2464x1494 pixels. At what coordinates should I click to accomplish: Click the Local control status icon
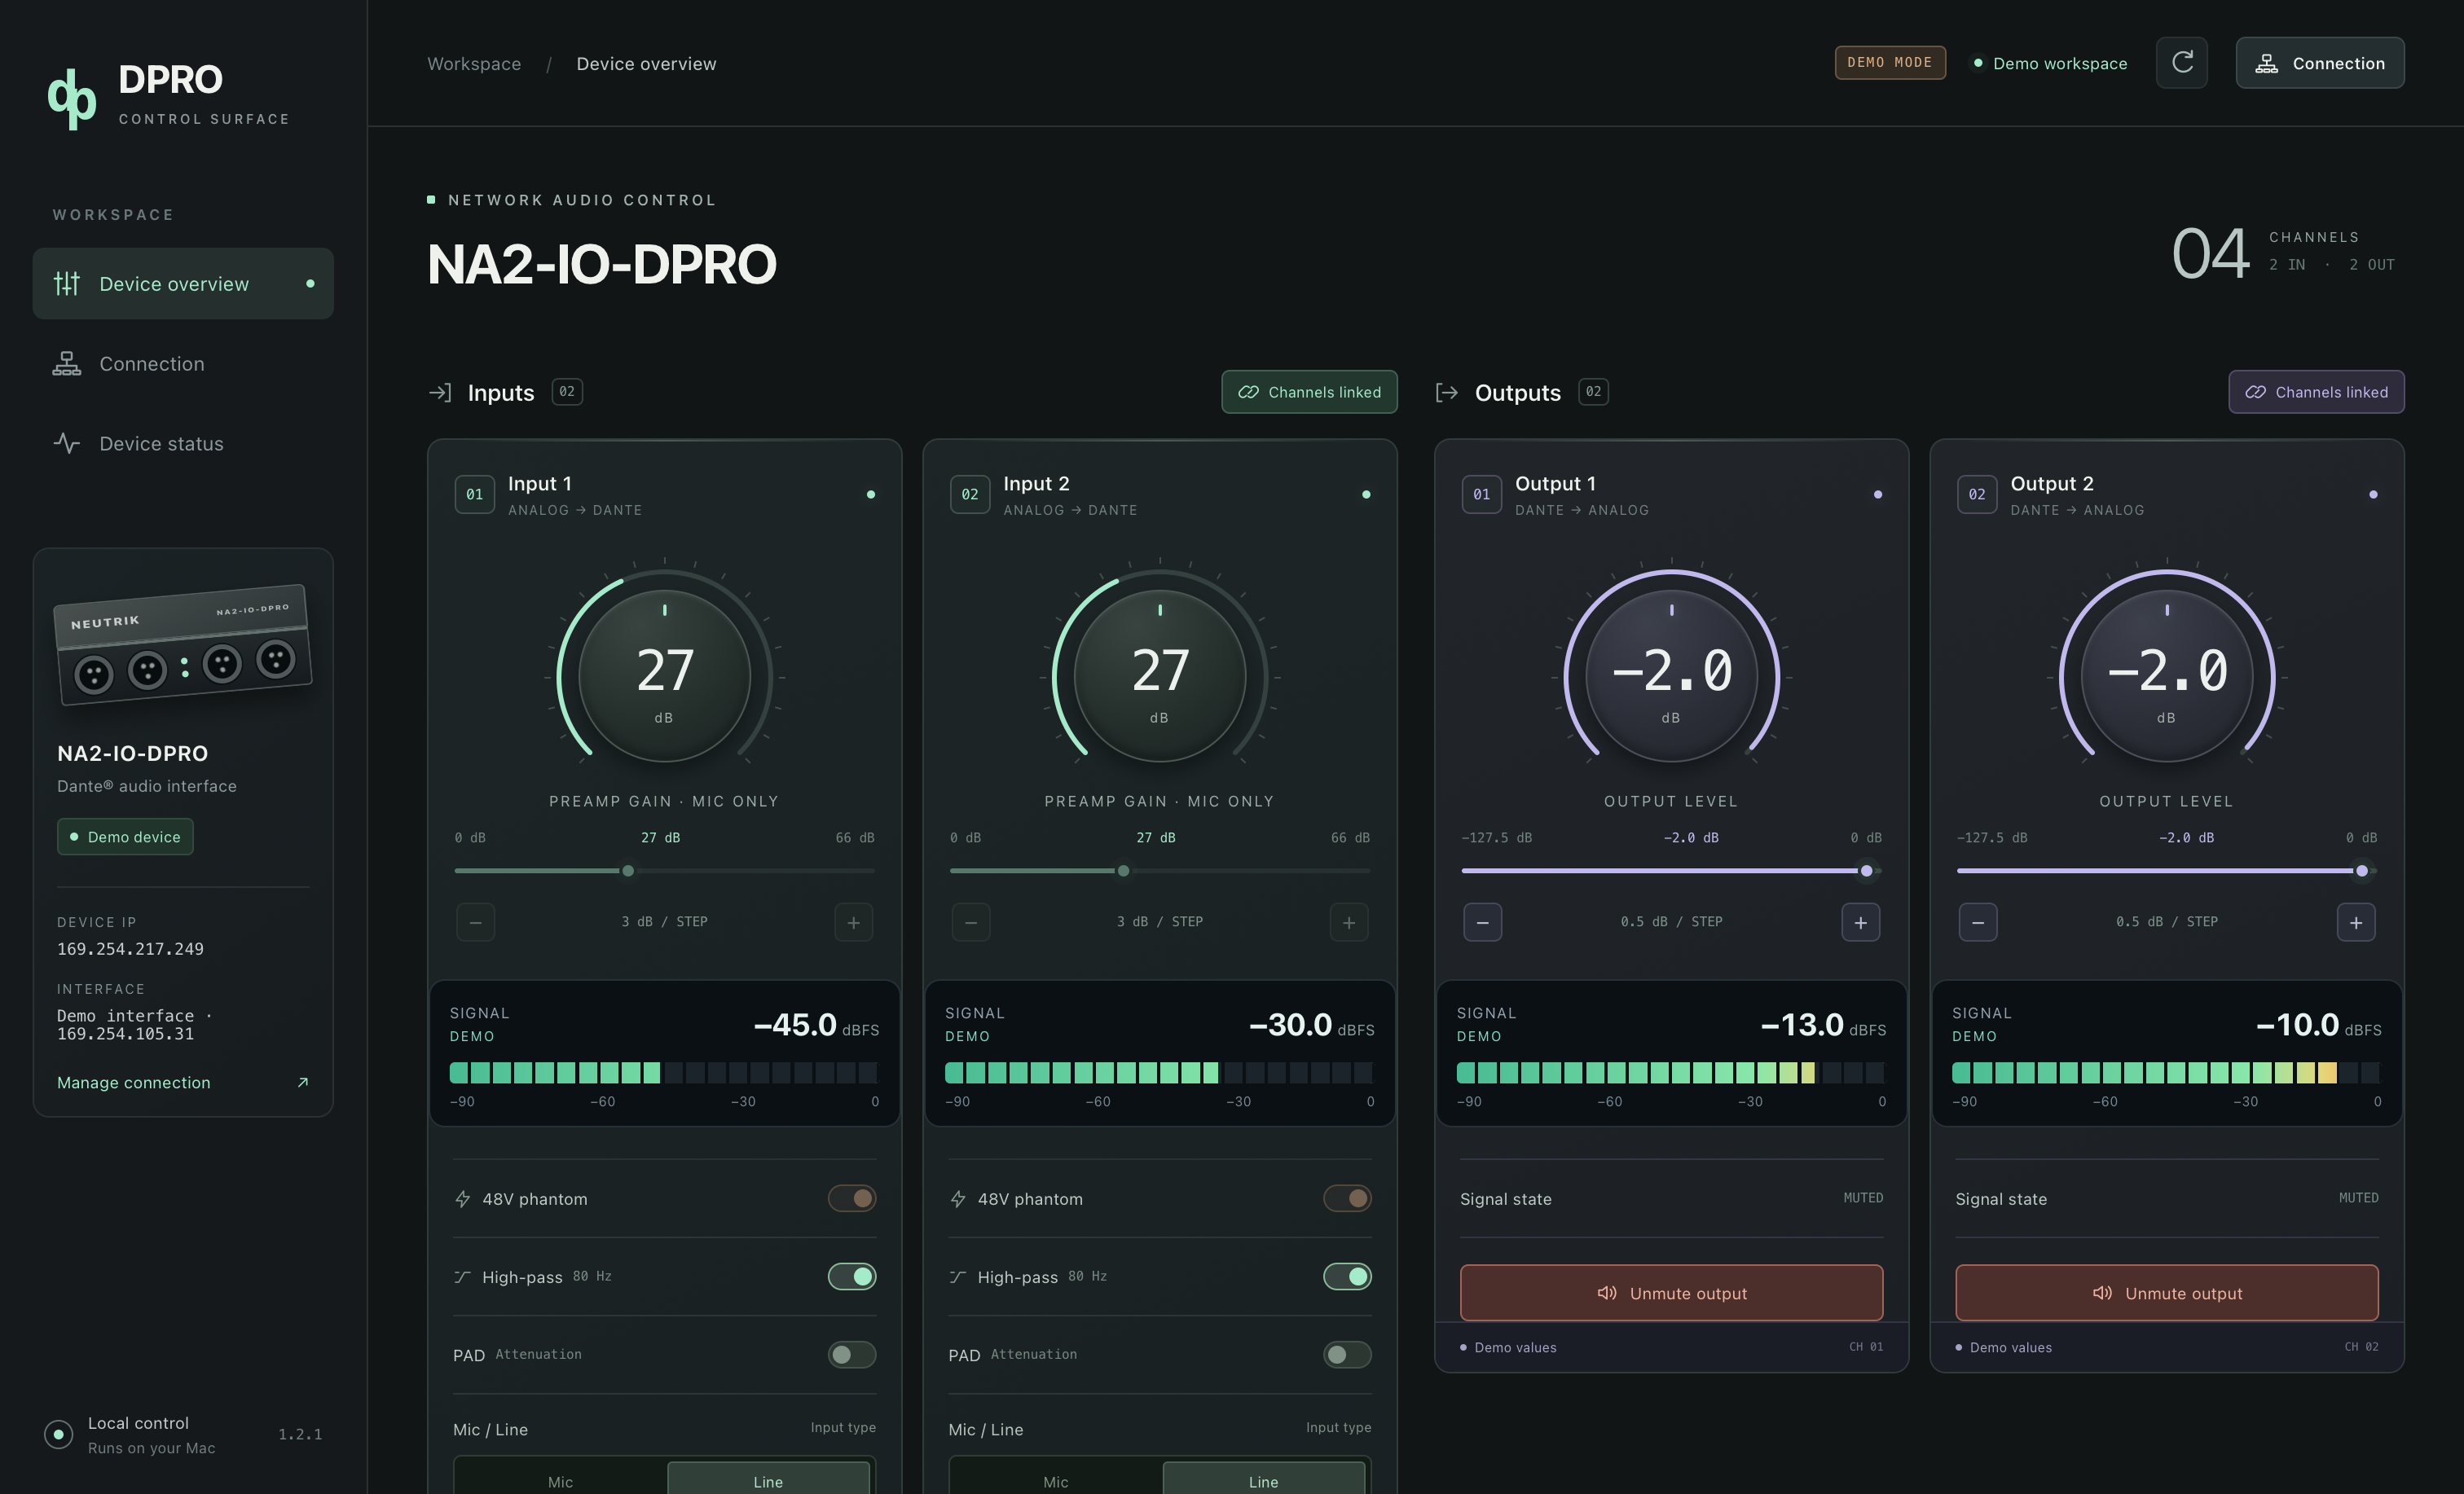pyautogui.click(x=59, y=1434)
